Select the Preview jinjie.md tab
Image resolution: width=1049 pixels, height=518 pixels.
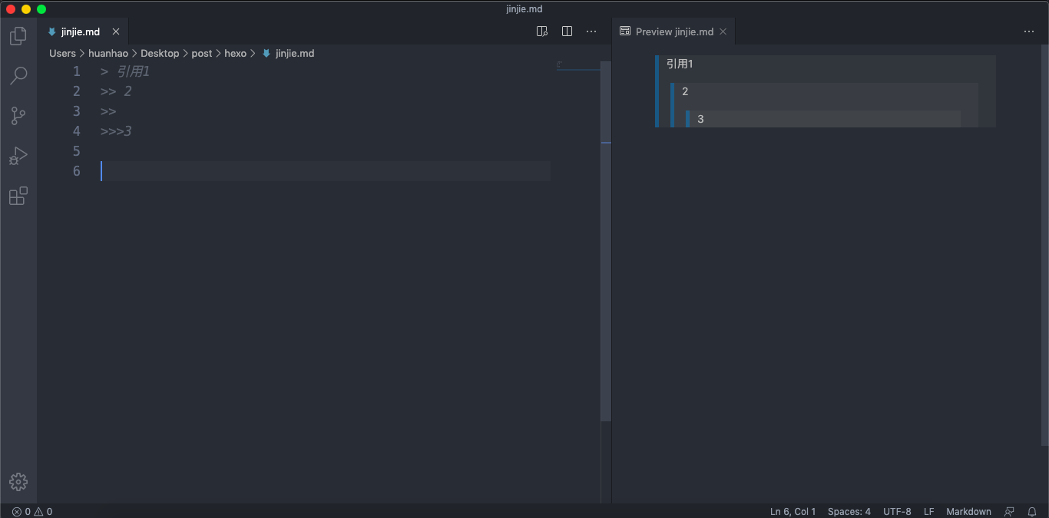click(x=674, y=31)
